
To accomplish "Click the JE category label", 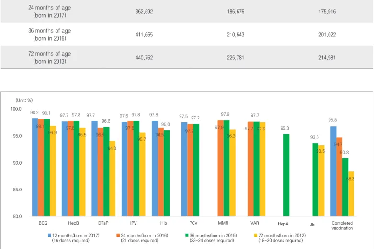I will point(312,225).
